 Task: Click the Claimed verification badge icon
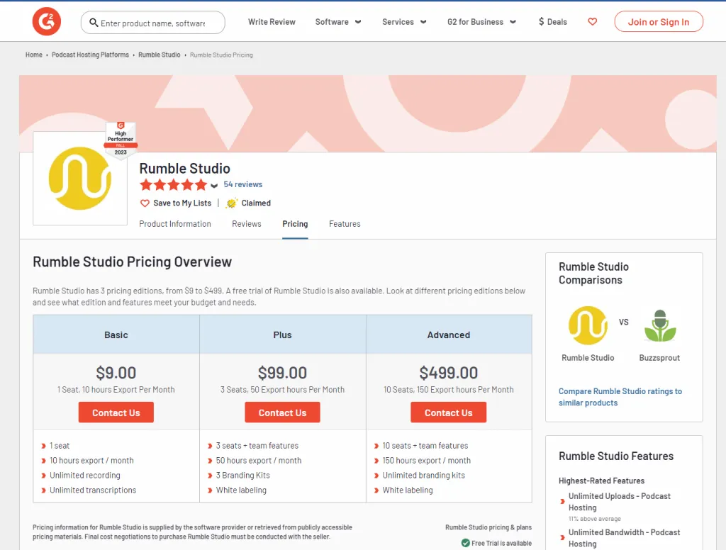(x=232, y=203)
